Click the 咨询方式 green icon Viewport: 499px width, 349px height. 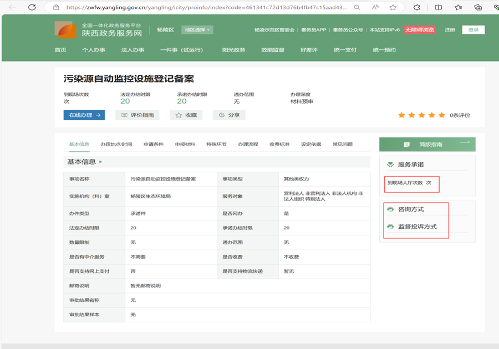(390, 209)
